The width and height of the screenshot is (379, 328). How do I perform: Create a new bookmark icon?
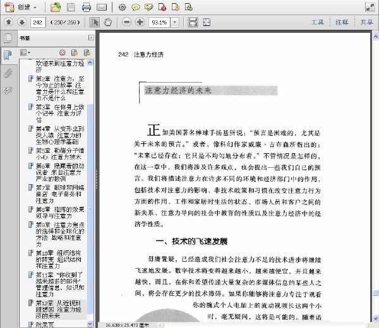pos(75,52)
